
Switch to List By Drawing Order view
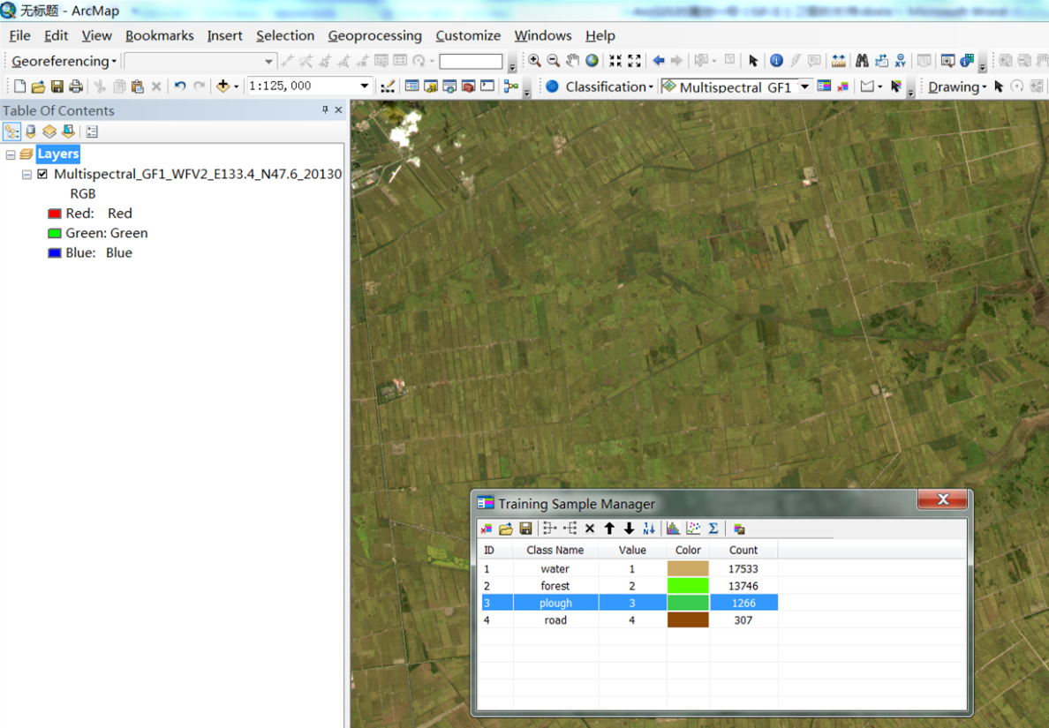coord(11,131)
